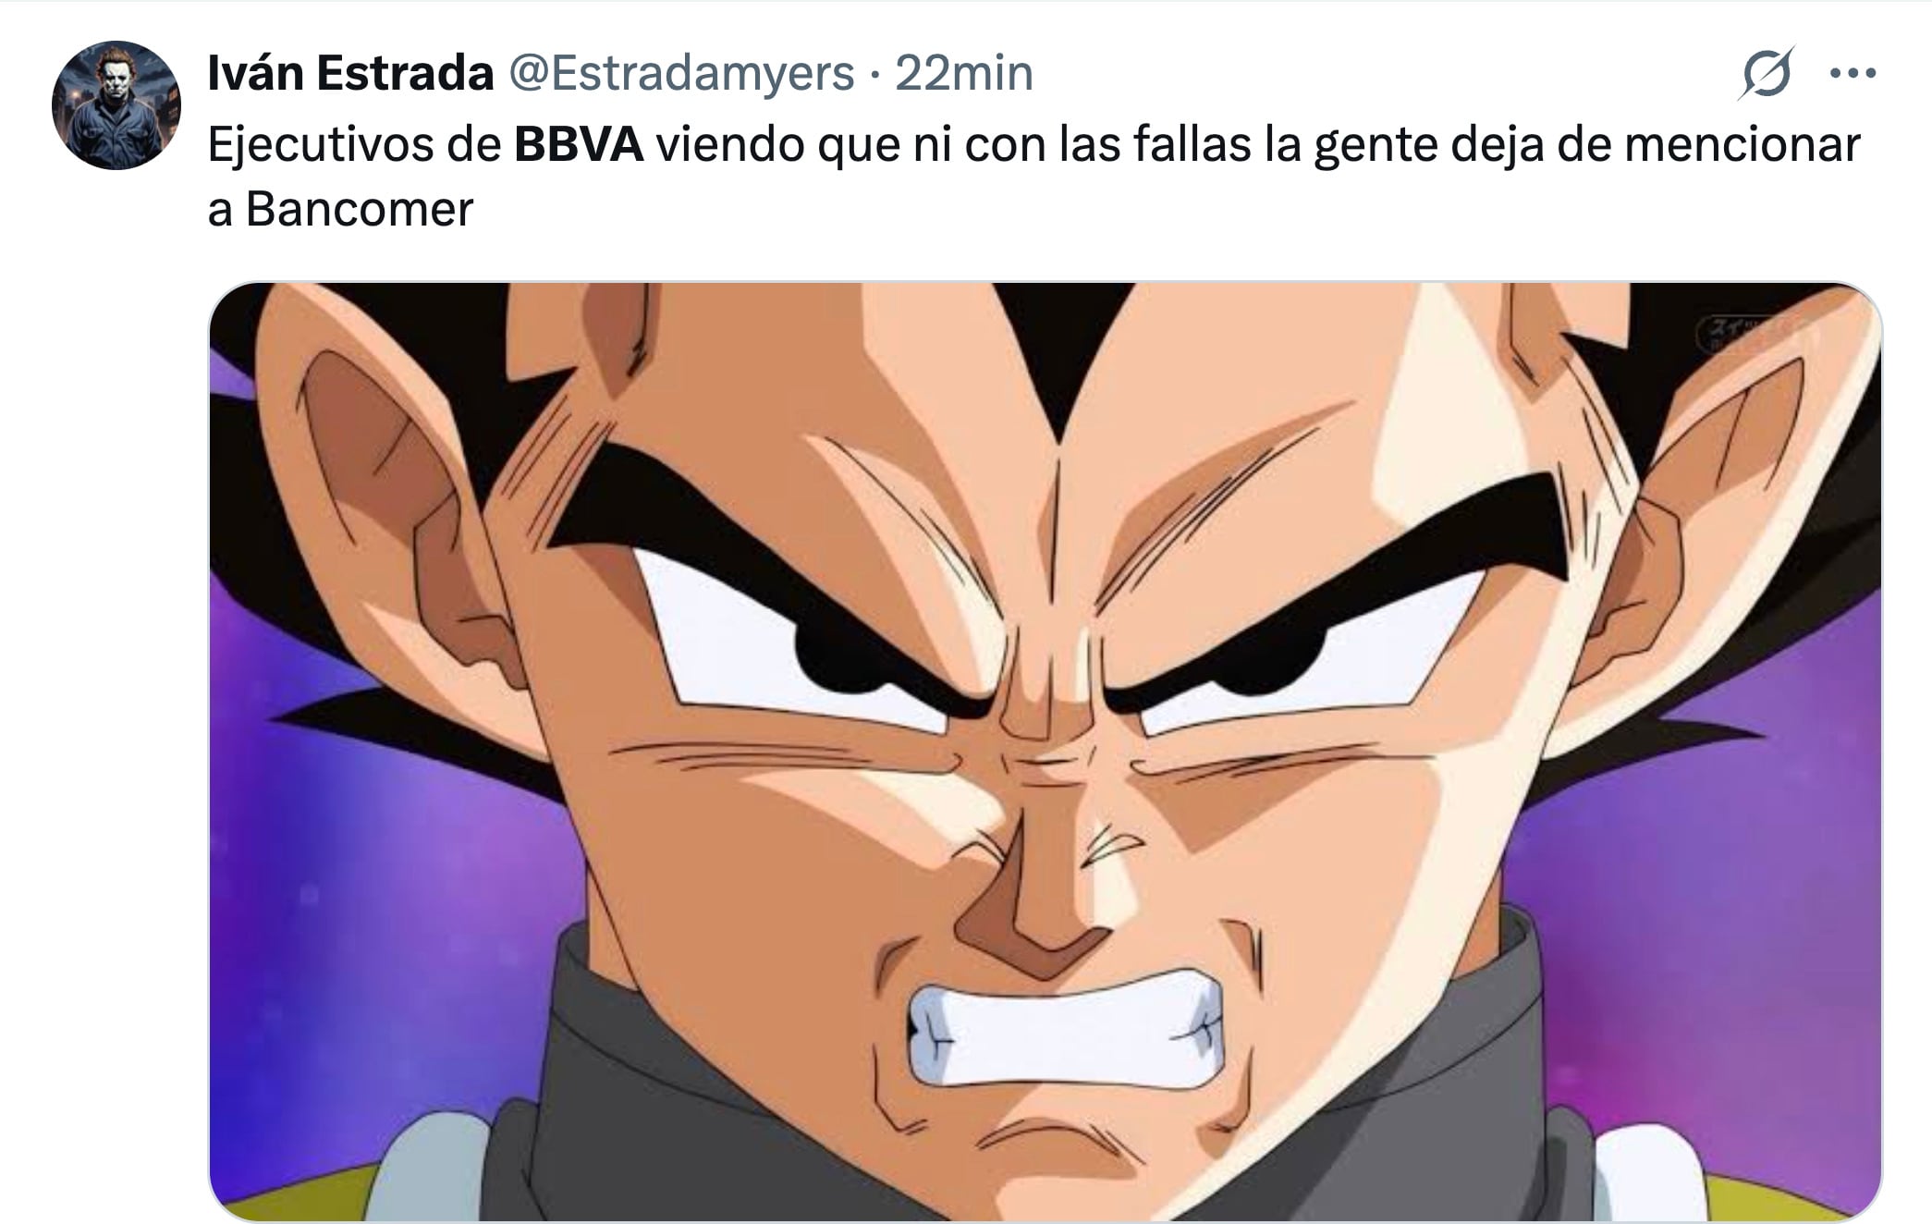Open Iván Estrada's profile picture avatar

point(116,104)
